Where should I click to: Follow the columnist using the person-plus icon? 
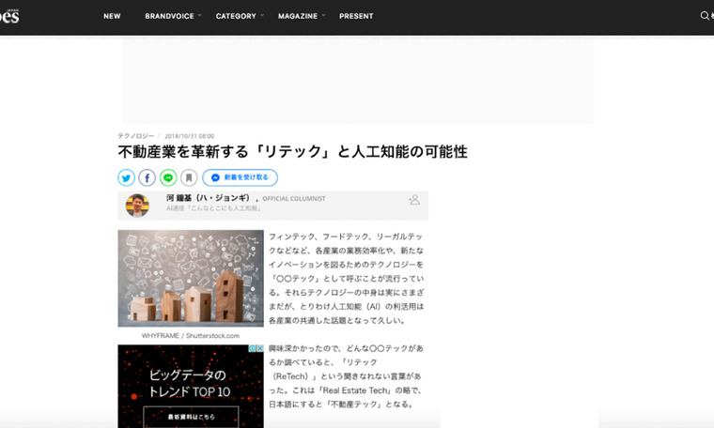coord(414,200)
